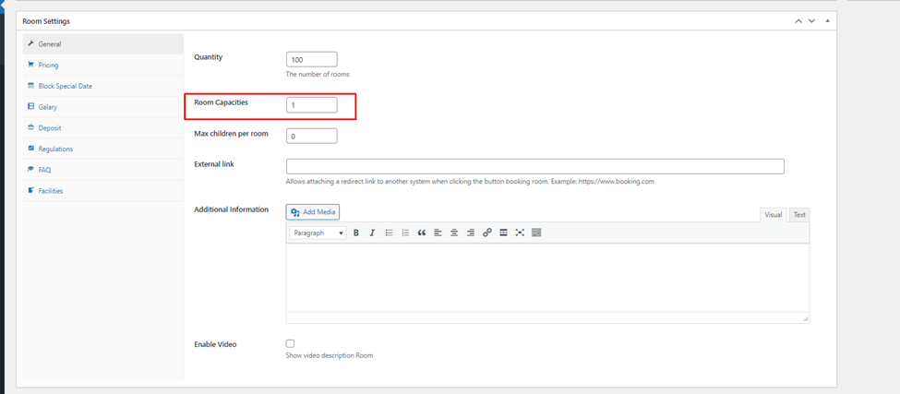The width and height of the screenshot is (900, 394).
Task: Toggle bold formatting in editor toolbar
Action: pyautogui.click(x=356, y=233)
